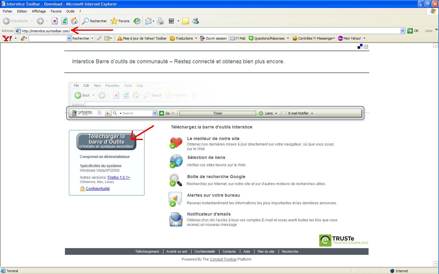Open the Favoris star panel
Screen dimensions: 439x274
(x=120, y=21)
